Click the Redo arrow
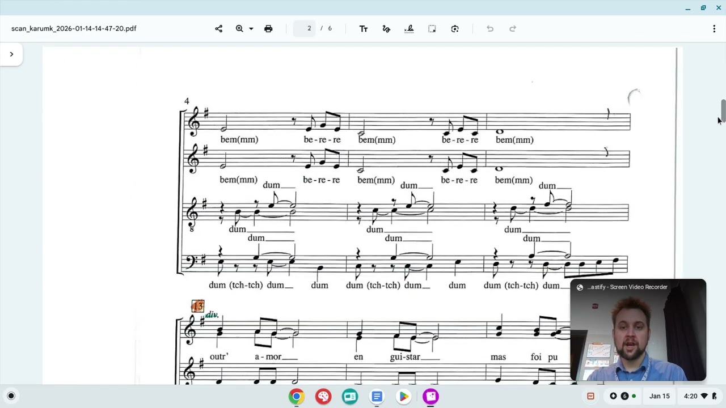The width and height of the screenshot is (726, 408). coord(513,28)
